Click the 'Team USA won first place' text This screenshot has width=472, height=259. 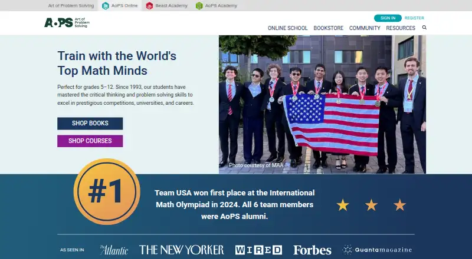point(234,204)
